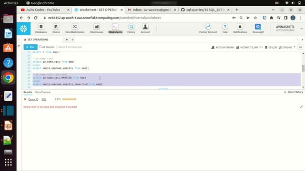Image resolution: width=305 pixels, height=171 pixels.
Task: Open the COMPUTE_WH warehouse selector
Action: pos(249,47)
